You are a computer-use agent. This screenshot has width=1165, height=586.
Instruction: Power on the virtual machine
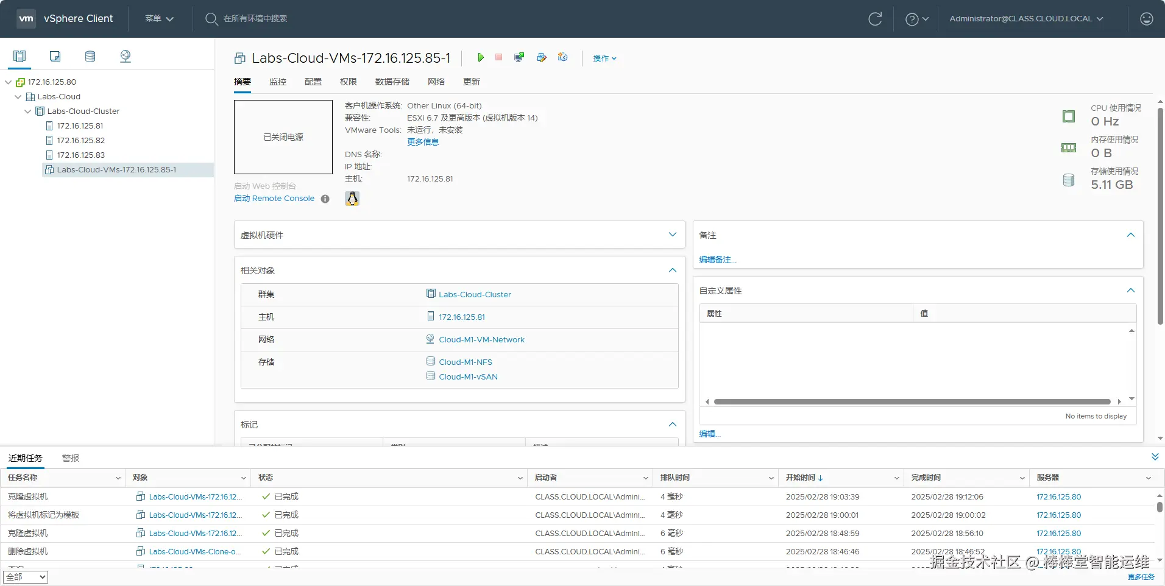click(x=481, y=57)
